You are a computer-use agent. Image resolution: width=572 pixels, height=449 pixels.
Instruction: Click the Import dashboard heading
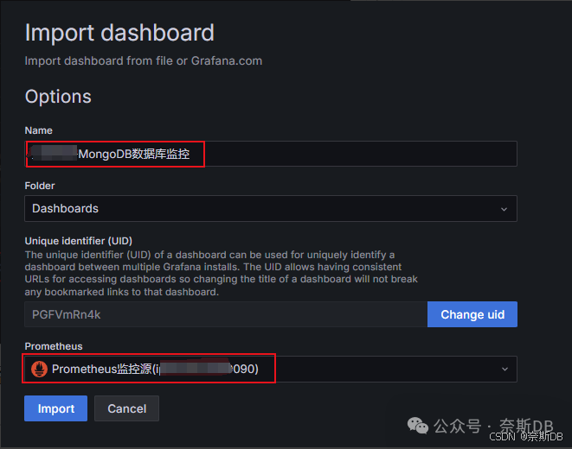[119, 33]
